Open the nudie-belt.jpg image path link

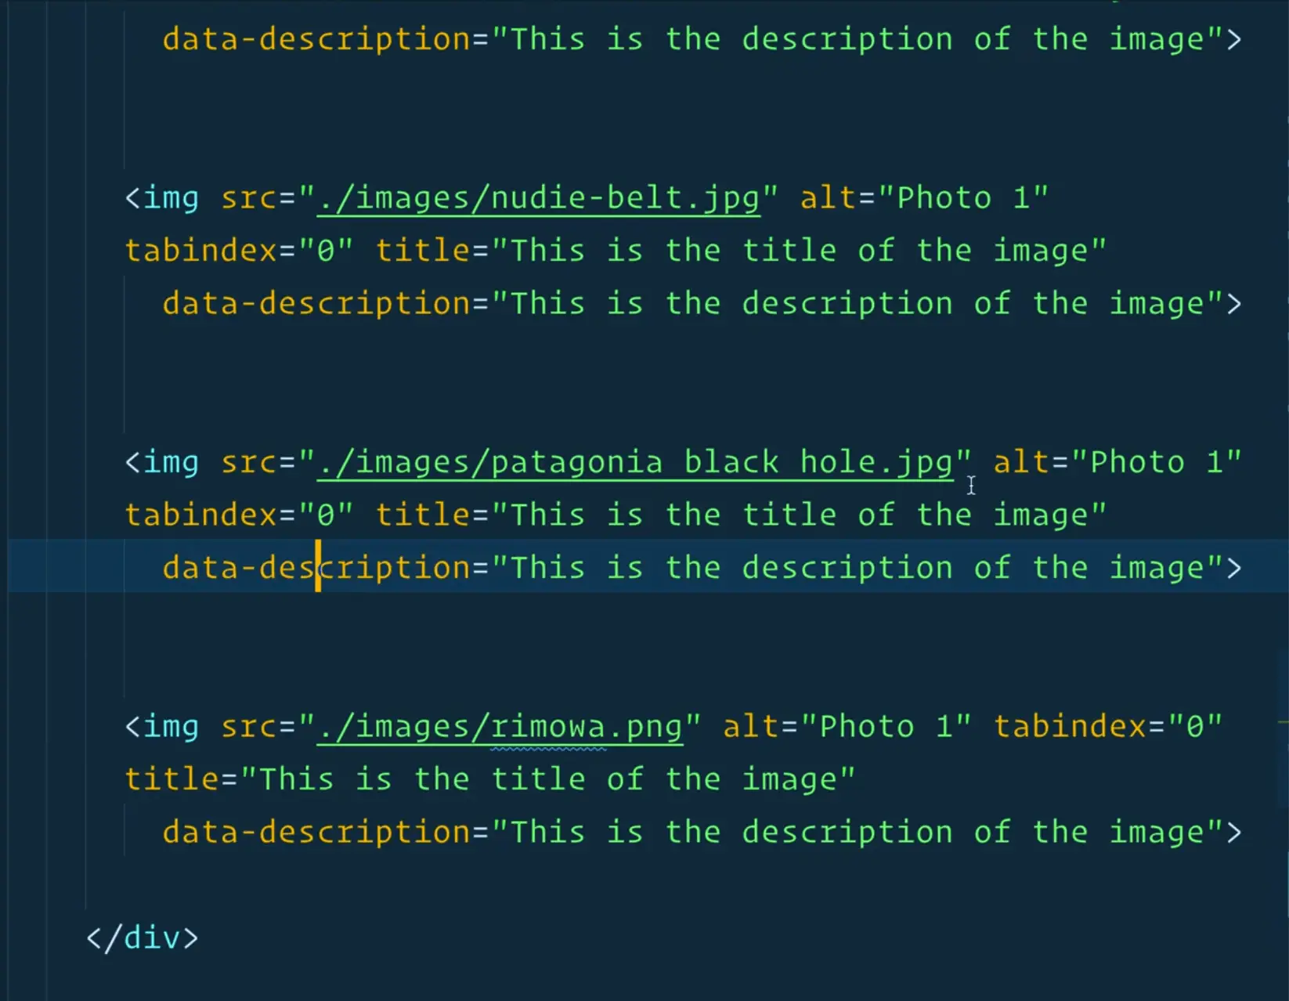point(539,198)
